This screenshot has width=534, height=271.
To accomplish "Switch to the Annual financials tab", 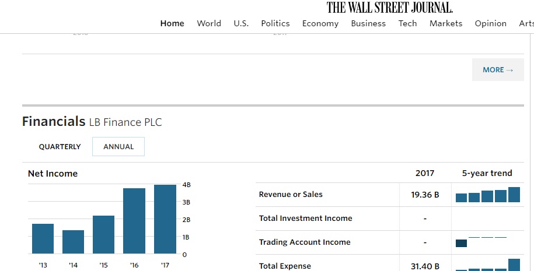I will click(x=118, y=146).
